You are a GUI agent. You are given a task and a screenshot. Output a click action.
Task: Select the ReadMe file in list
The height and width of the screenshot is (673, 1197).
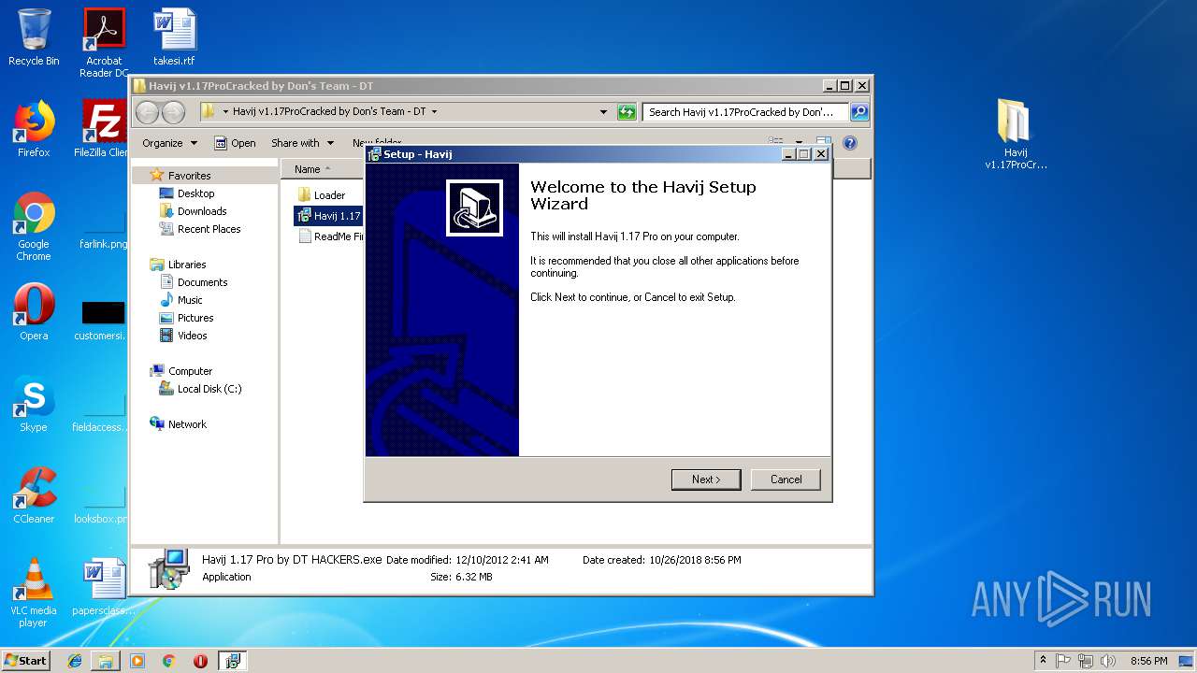coord(328,236)
